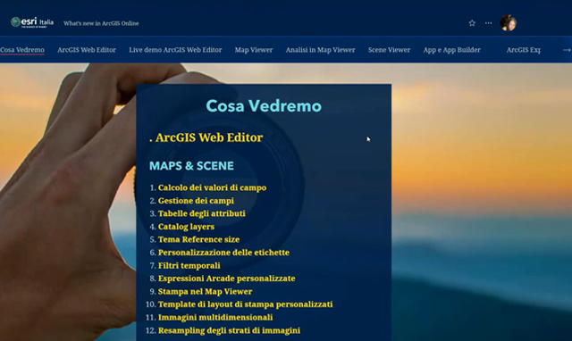Open Espressioni Arcade personalizzate link
The width and height of the screenshot is (572, 341).
click(x=226, y=279)
